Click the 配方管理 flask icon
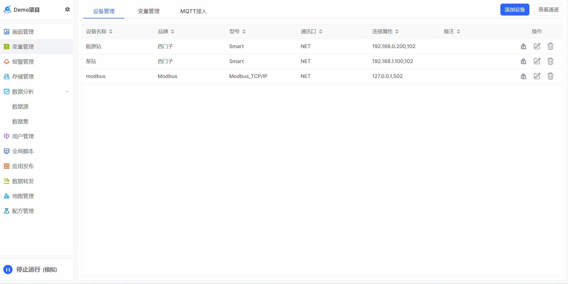 [x=7, y=211]
